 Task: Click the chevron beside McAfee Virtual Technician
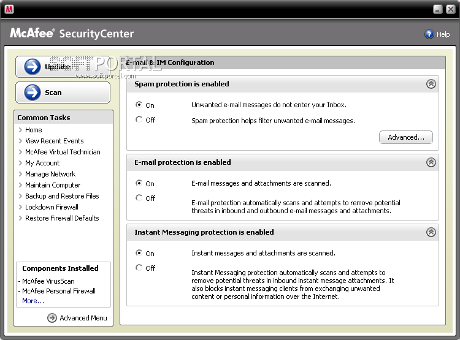coord(20,152)
